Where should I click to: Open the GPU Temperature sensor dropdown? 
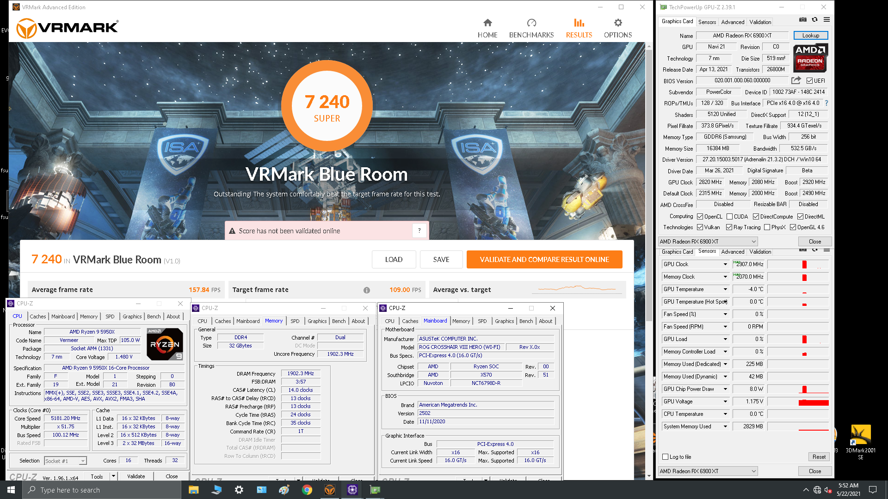[725, 289]
